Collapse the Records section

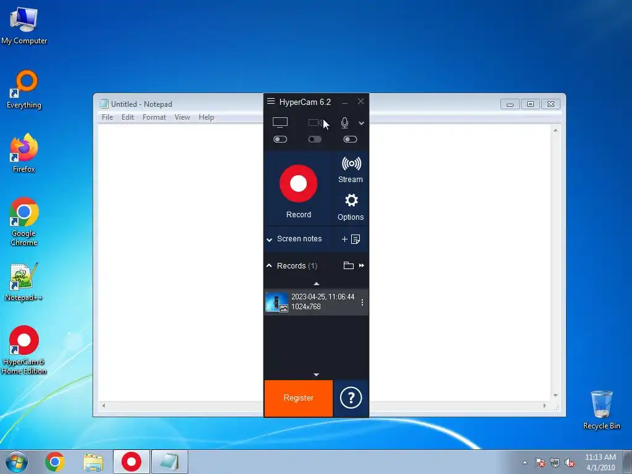269,265
